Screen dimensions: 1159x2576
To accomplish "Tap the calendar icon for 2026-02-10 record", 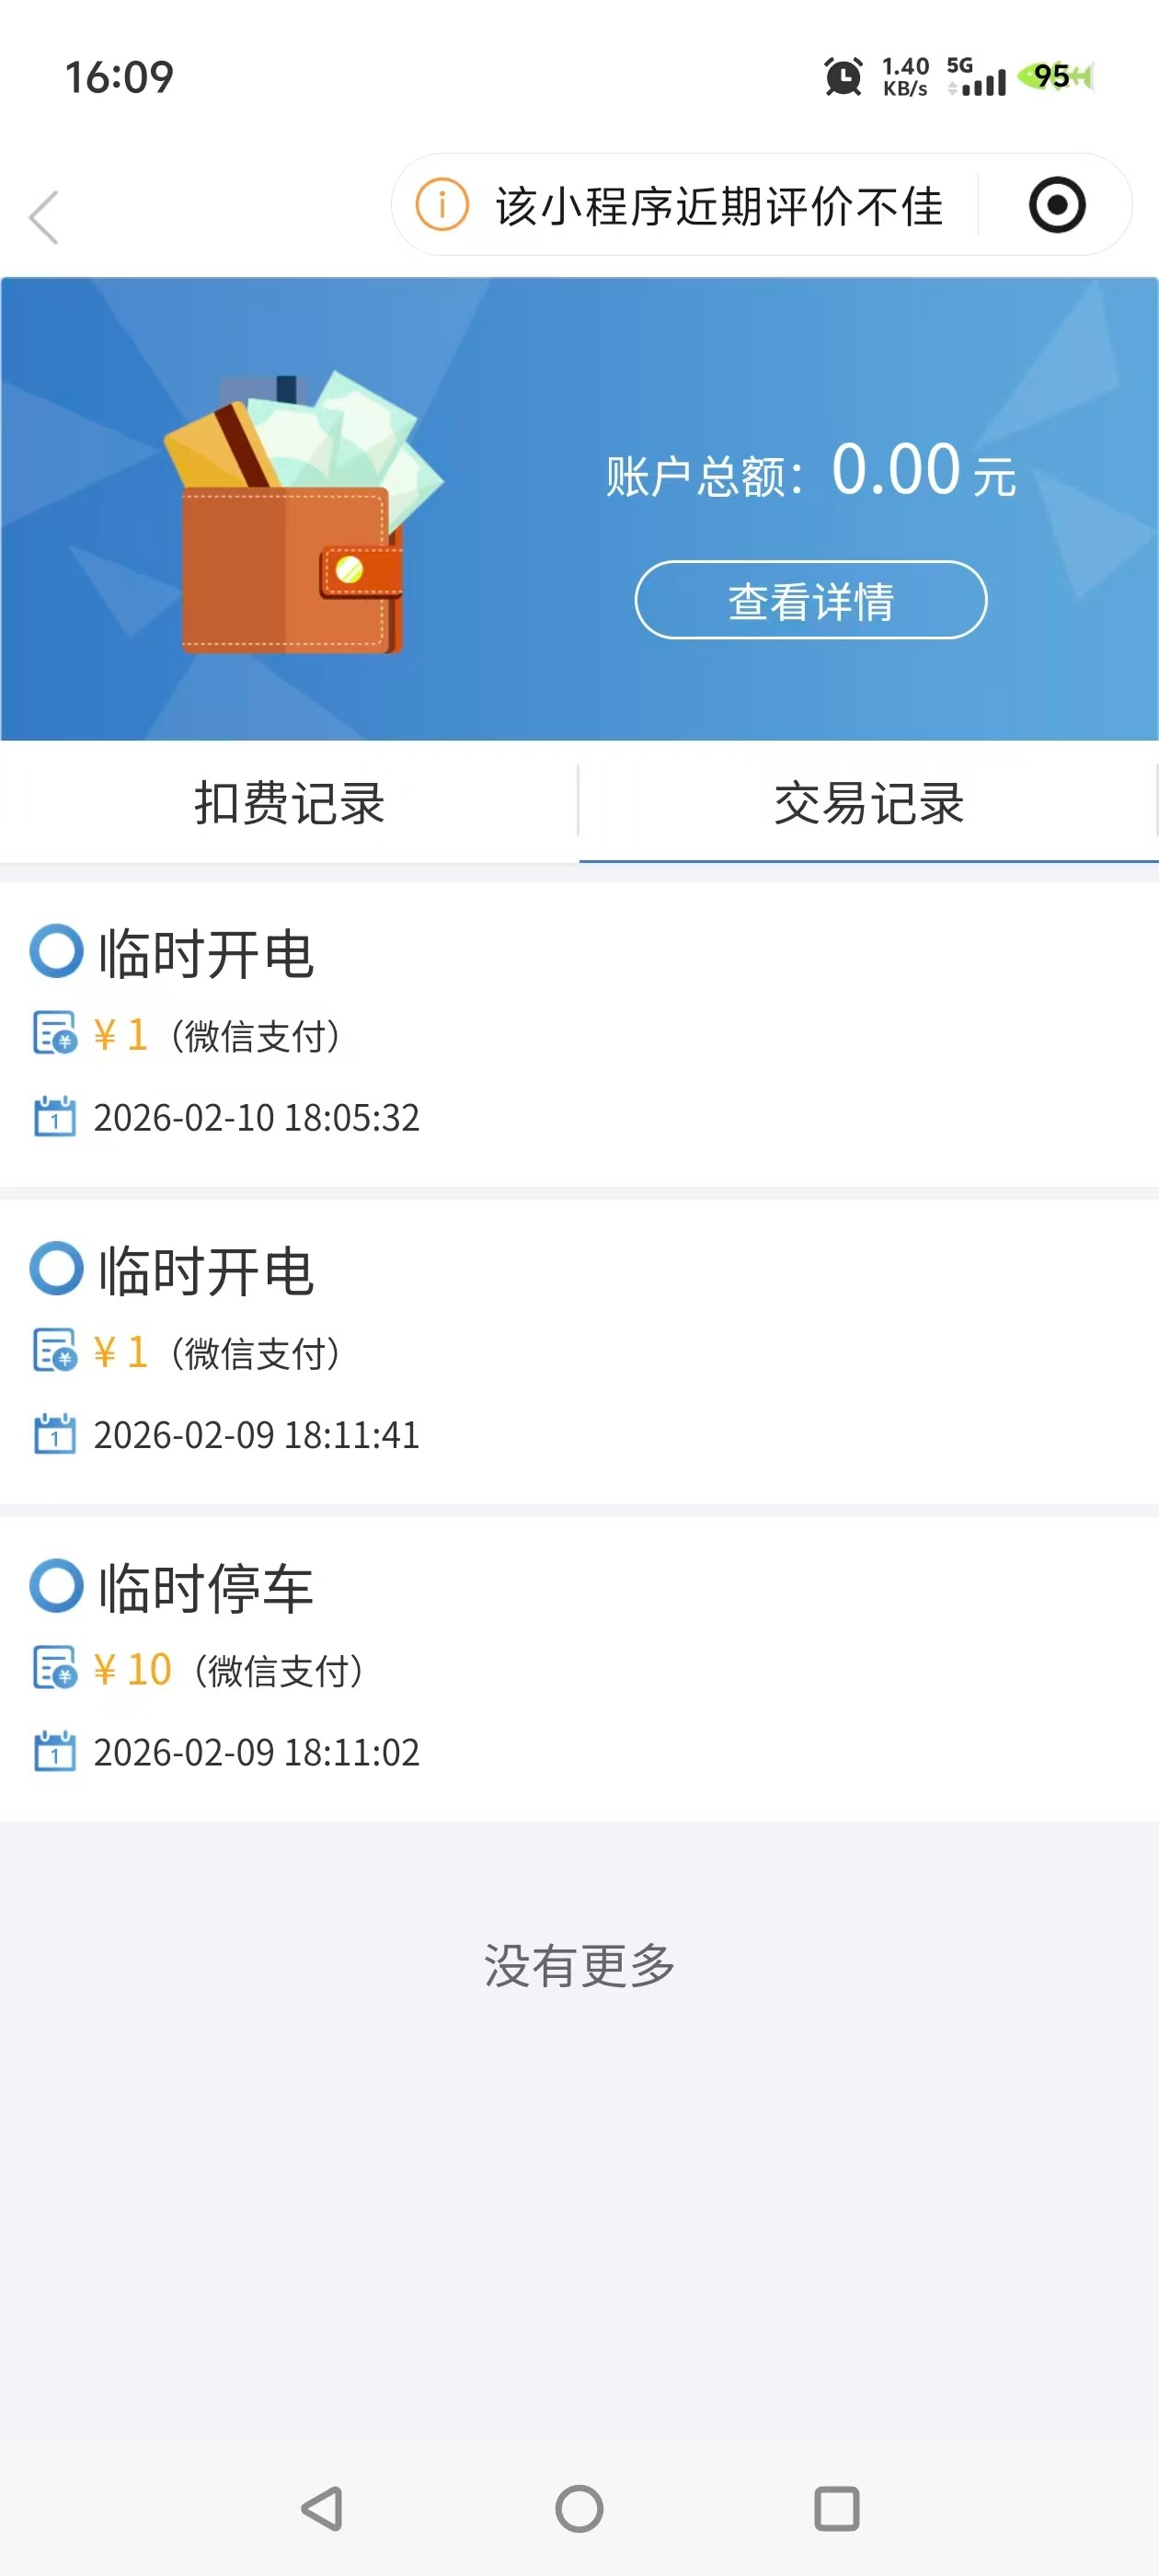I will (x=55, y=1116).
